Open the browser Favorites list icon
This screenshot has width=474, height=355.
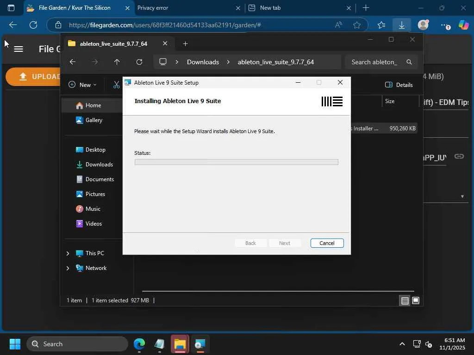tap(381, 25)
